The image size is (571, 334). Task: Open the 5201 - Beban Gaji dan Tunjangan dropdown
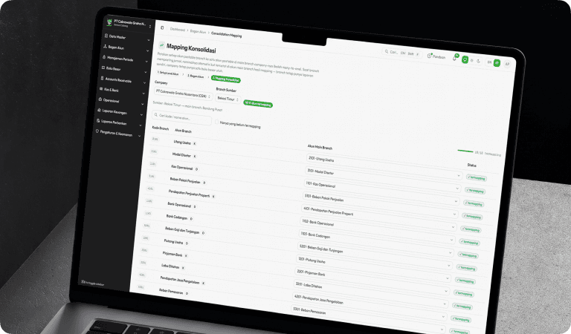373,256
